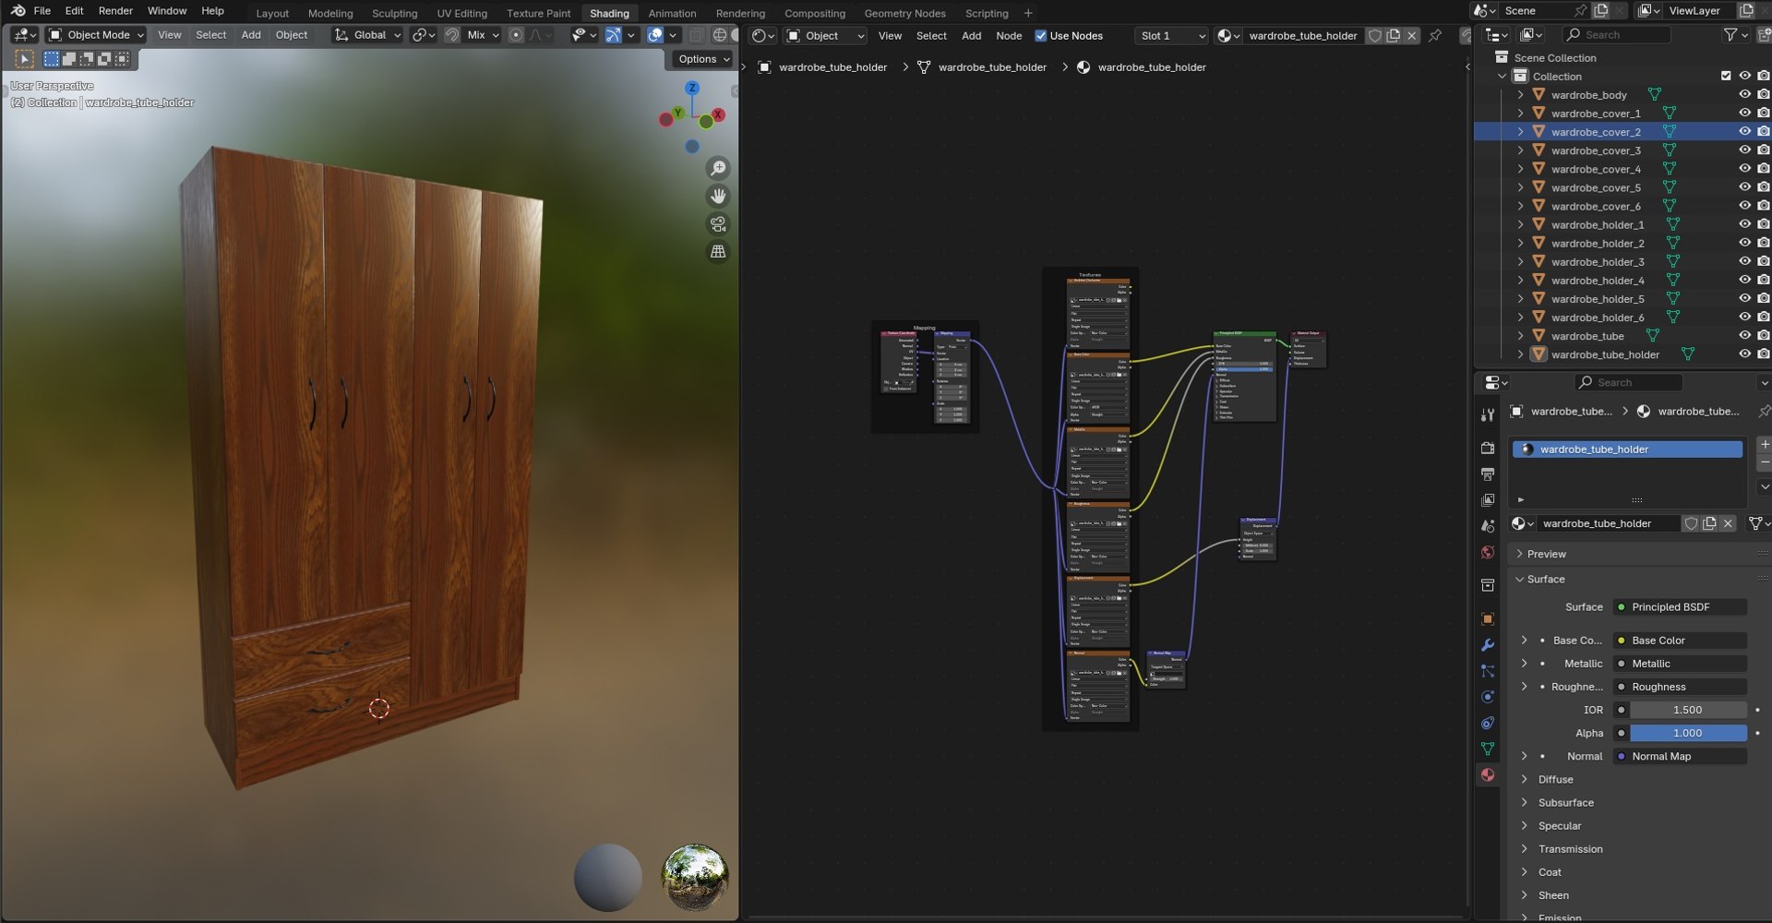Click the Principled BSDF surface shader button

[x=1679, y=607]
